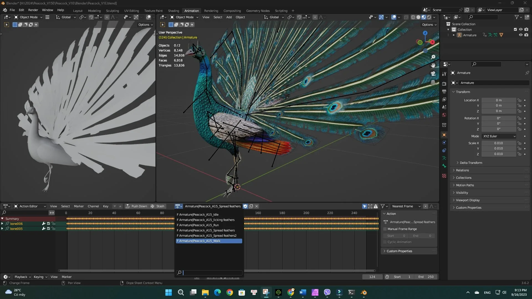Click Location X value input field
Image resolution: width=532 pixels, height=299 pixels.
tap(499, 100)
